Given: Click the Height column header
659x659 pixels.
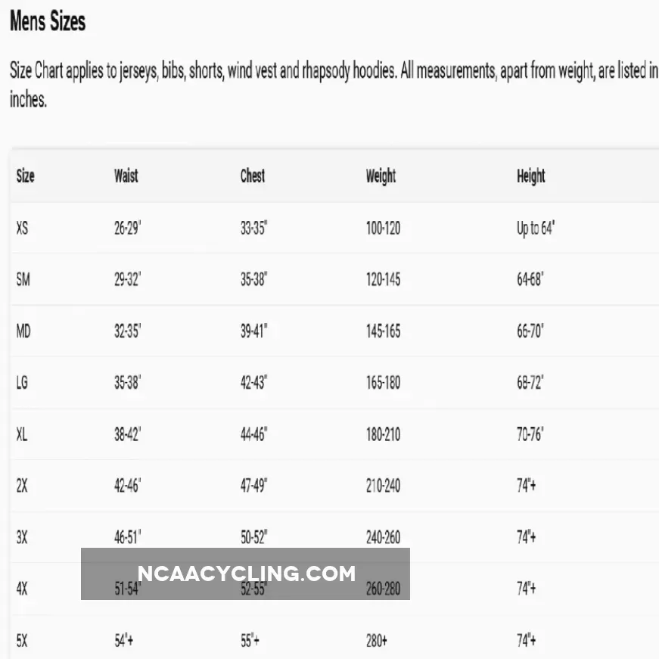Looking at the screenshot, I should 530,176.
